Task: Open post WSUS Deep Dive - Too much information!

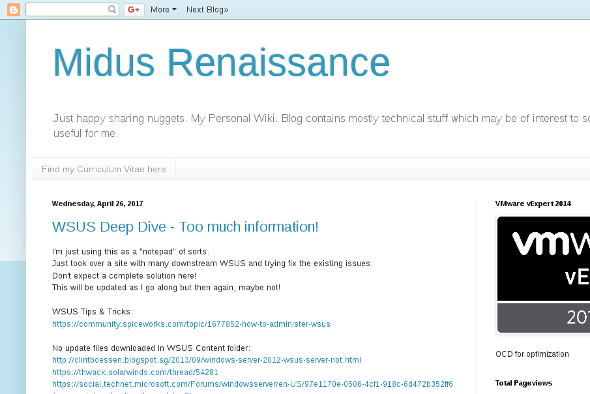Action: tap(185, 227)
